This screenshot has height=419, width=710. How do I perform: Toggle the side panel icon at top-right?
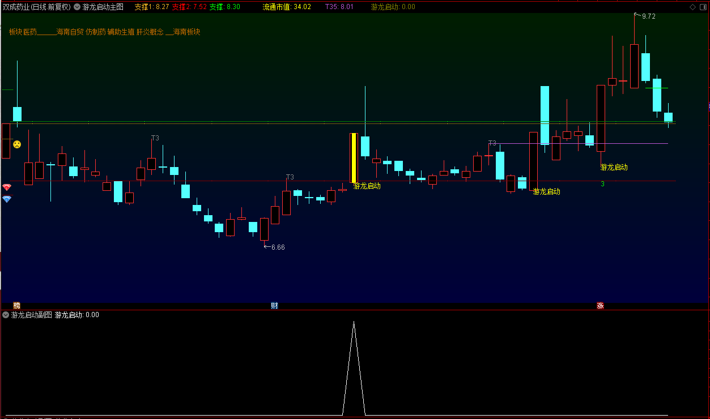point(702,7)
